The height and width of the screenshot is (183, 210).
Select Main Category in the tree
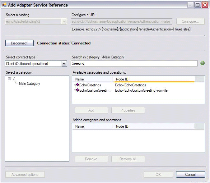[30, 84]
